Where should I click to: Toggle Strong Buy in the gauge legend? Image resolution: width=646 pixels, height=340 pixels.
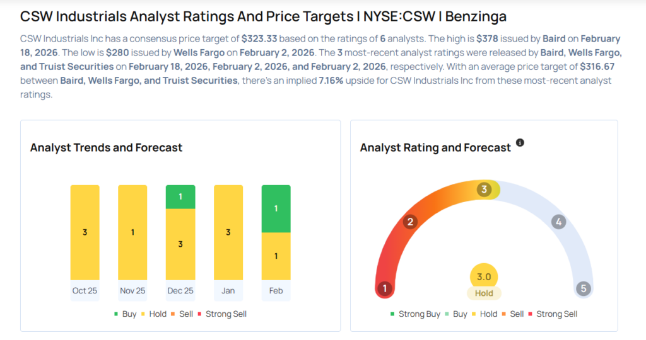click(x=415, y=314)
